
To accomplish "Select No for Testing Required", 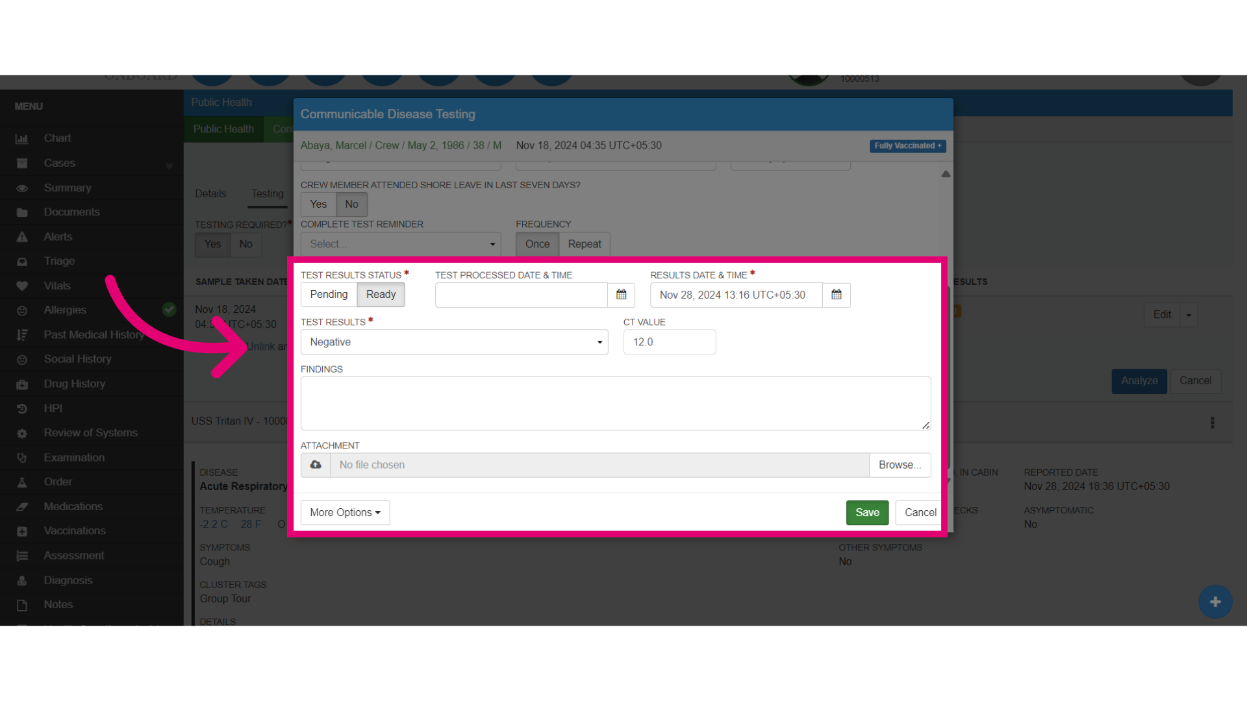I will (x=246, y=244).
